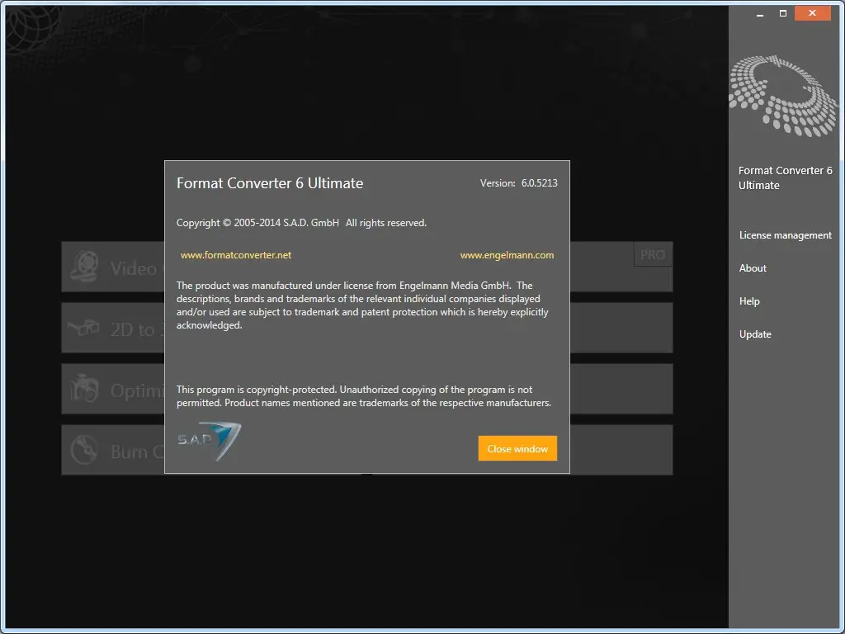Screen dimensions: 845x634
Task: Click the copyright 2005-2014 S.A.D. GmbH line
Action: point(301,223)
